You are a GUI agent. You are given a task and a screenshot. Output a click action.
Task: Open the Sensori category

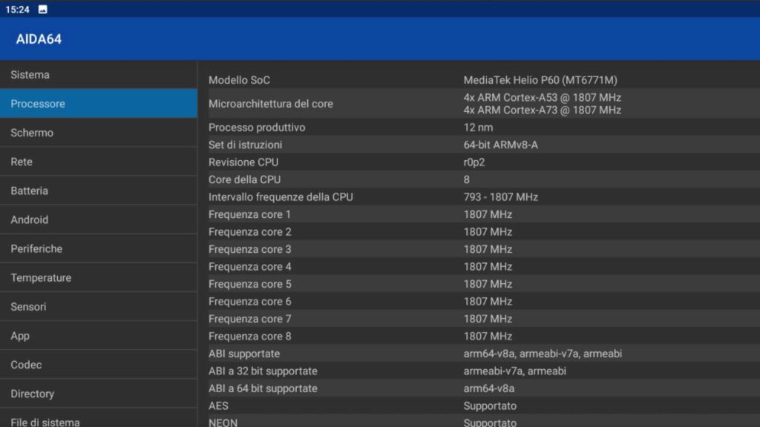(x=98, y=306)
